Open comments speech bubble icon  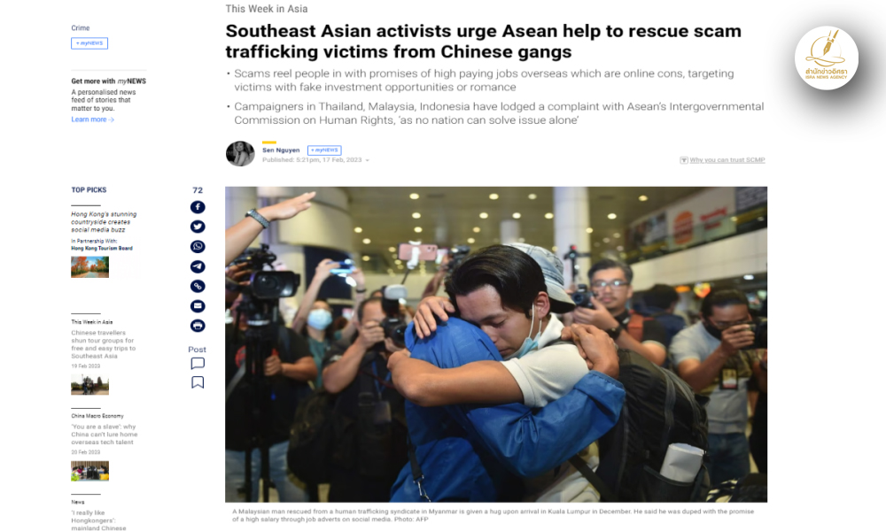[x=198, y=364]
